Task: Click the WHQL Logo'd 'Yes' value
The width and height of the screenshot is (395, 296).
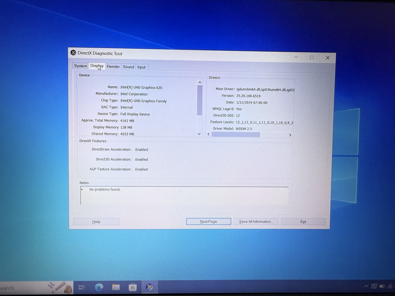Action: point(239,109)
